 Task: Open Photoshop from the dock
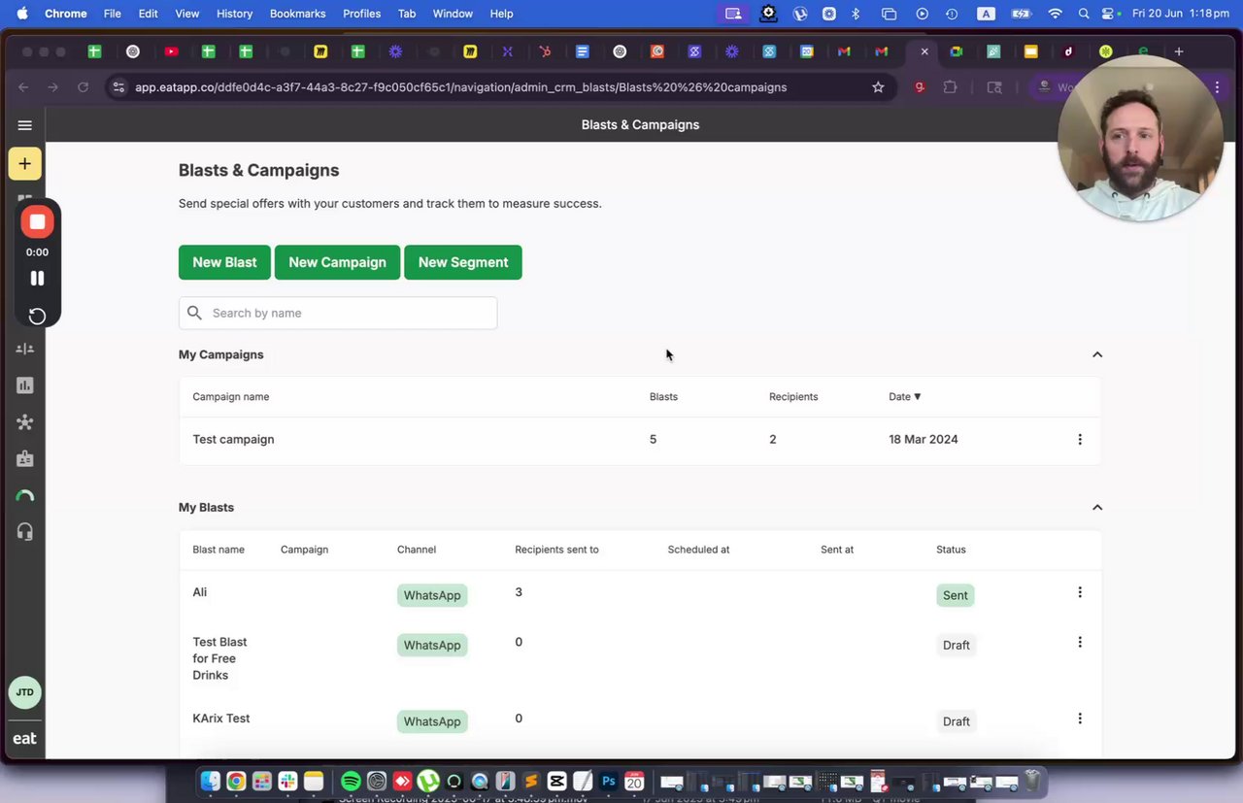click(609, 781)
